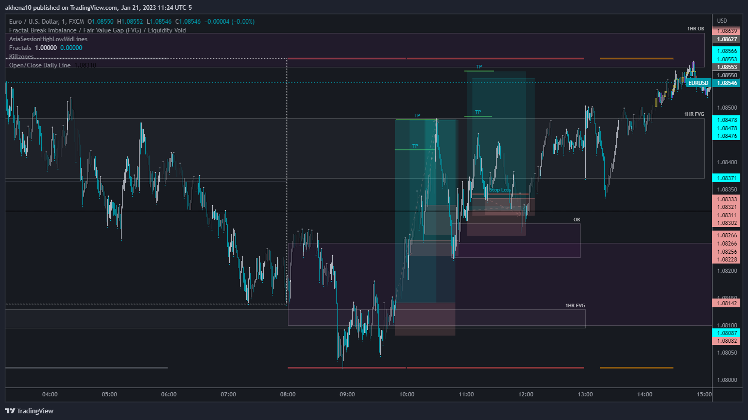Screen dimensions: 748x420
Task: Click the 15:00 time axis label
Action: 704,394
